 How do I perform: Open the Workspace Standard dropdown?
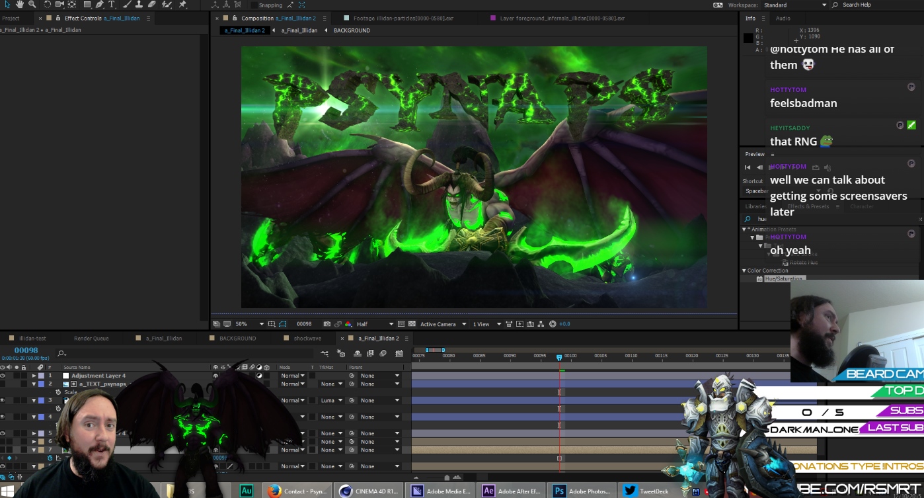(x=796, y=5)
